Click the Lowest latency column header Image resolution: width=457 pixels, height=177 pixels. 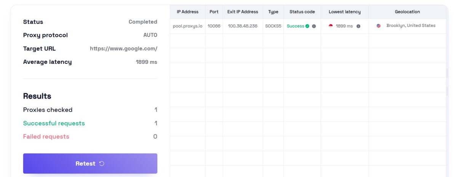(344, 12)
